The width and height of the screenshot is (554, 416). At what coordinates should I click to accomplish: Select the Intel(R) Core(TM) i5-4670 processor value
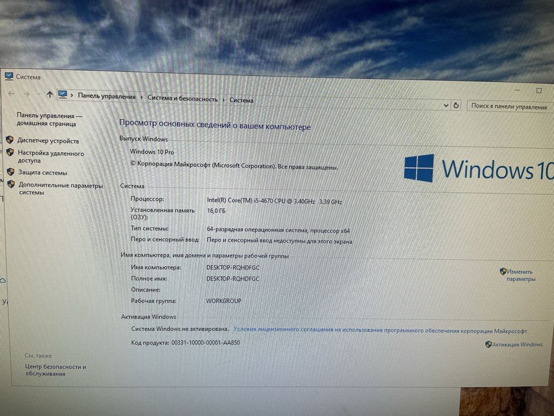pos(274,201)
